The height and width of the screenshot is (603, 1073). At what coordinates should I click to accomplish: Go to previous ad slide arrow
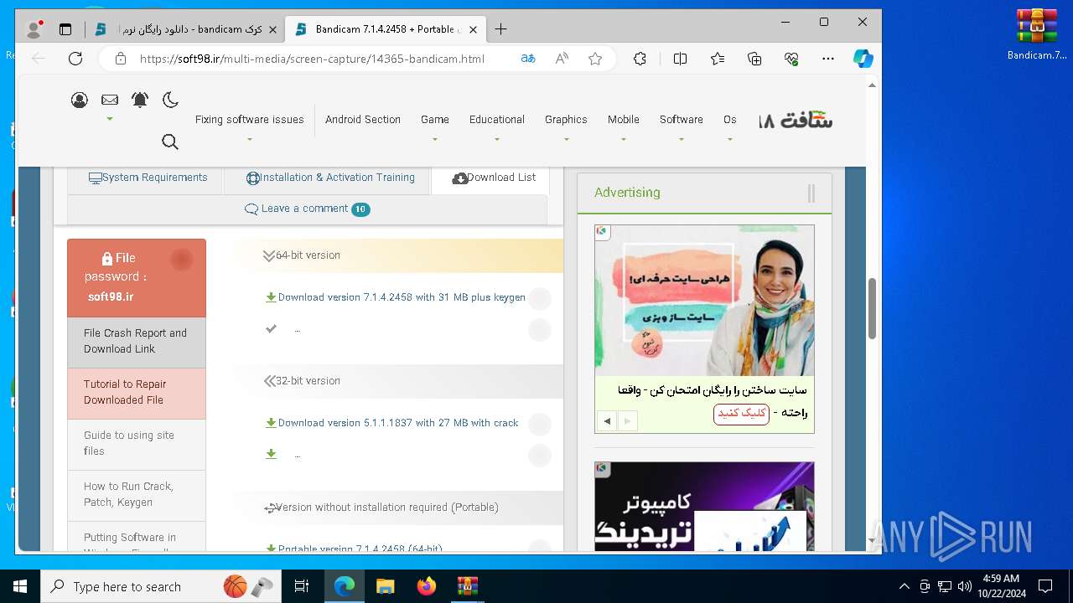pyautogui.click(x=607, y=421)
